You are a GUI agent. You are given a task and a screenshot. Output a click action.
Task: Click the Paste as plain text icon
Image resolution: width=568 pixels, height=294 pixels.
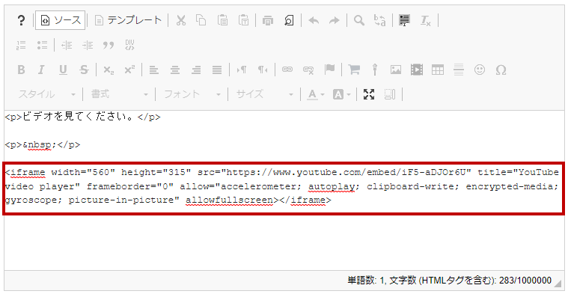[x=243, y=20]
